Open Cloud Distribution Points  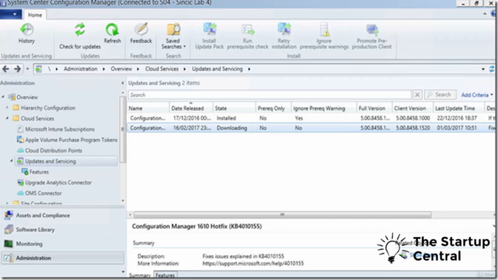click(49, 150)
